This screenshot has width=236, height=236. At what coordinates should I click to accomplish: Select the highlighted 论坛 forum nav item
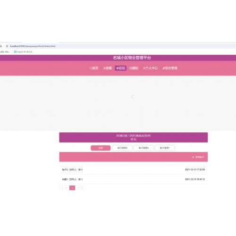[120, 68]
